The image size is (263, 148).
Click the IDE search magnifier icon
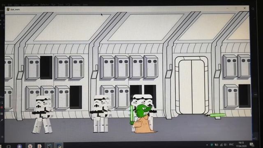click(253, 9)
